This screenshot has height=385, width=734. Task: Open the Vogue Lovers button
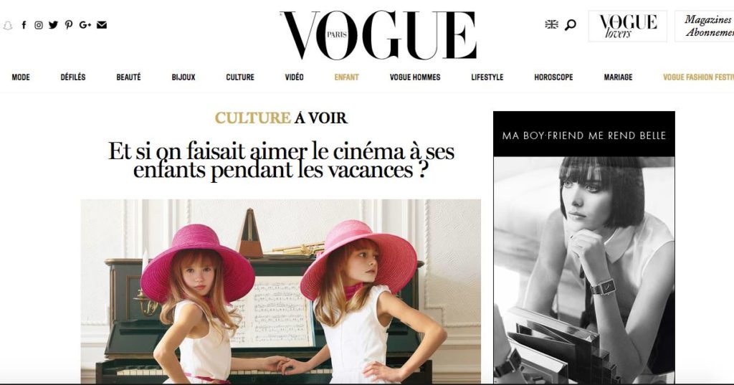tap(628, 27)
